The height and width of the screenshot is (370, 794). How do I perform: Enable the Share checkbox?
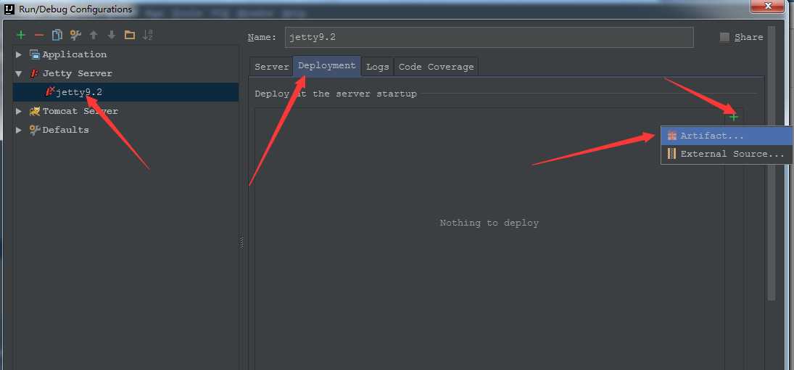click(x=724, y=37)
